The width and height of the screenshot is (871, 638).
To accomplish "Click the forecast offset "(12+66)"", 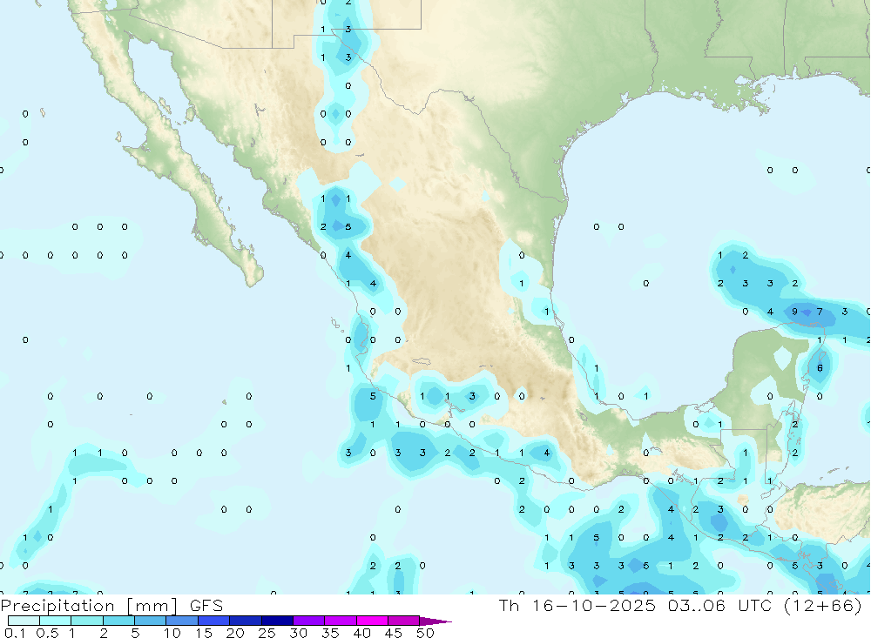I will tap(823, 605).
